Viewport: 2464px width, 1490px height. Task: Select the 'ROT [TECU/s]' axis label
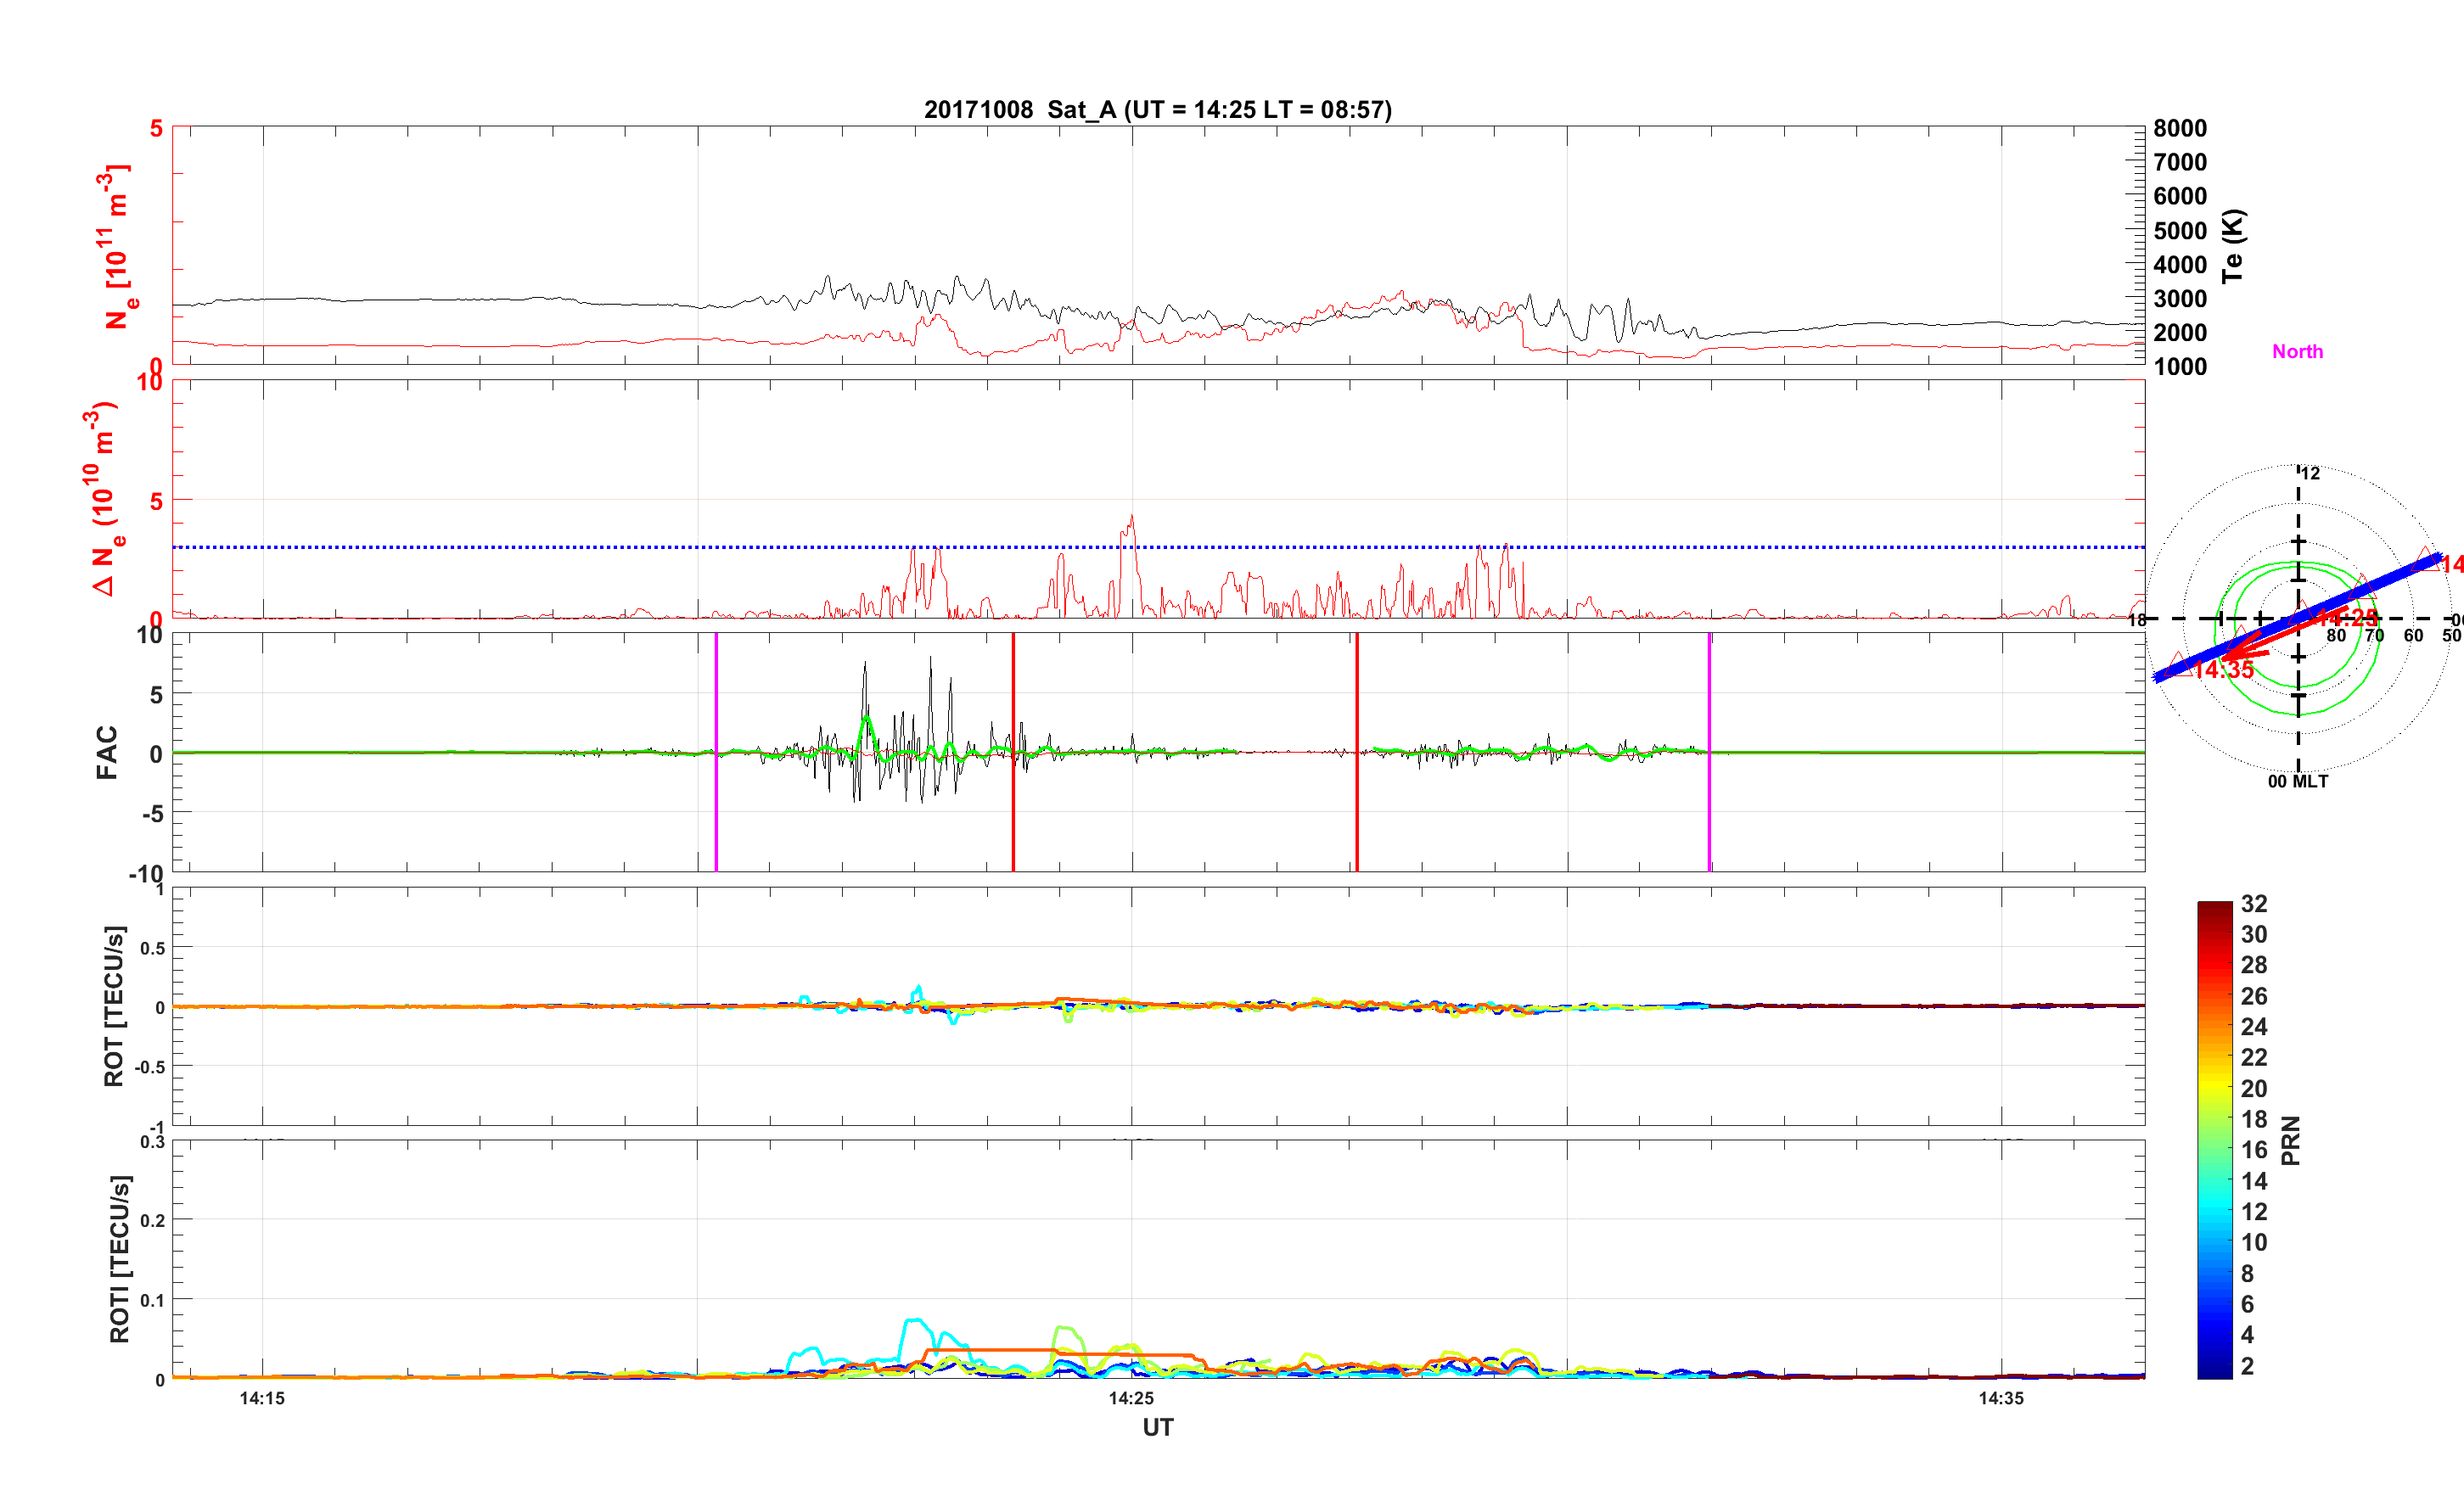click(x=115, y=1007)
